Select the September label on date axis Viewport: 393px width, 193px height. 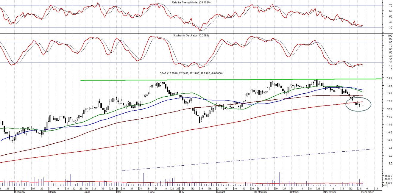tap(260, 192)
